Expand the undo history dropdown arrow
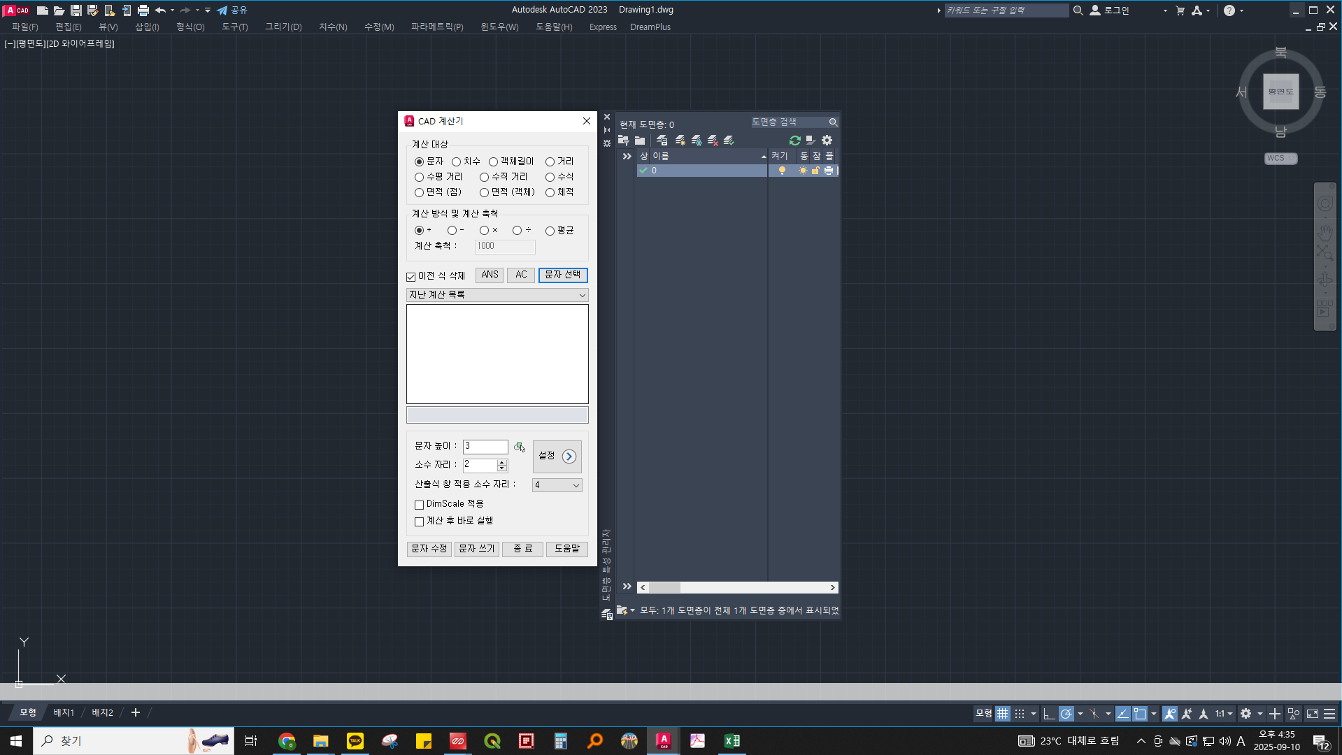This screenshot has height=755, width=1342. tap(172, 10)
